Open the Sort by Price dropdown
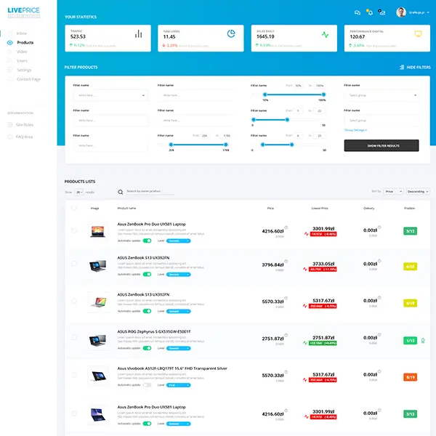Viewport: 436px width, 436px height. [393, 191]
